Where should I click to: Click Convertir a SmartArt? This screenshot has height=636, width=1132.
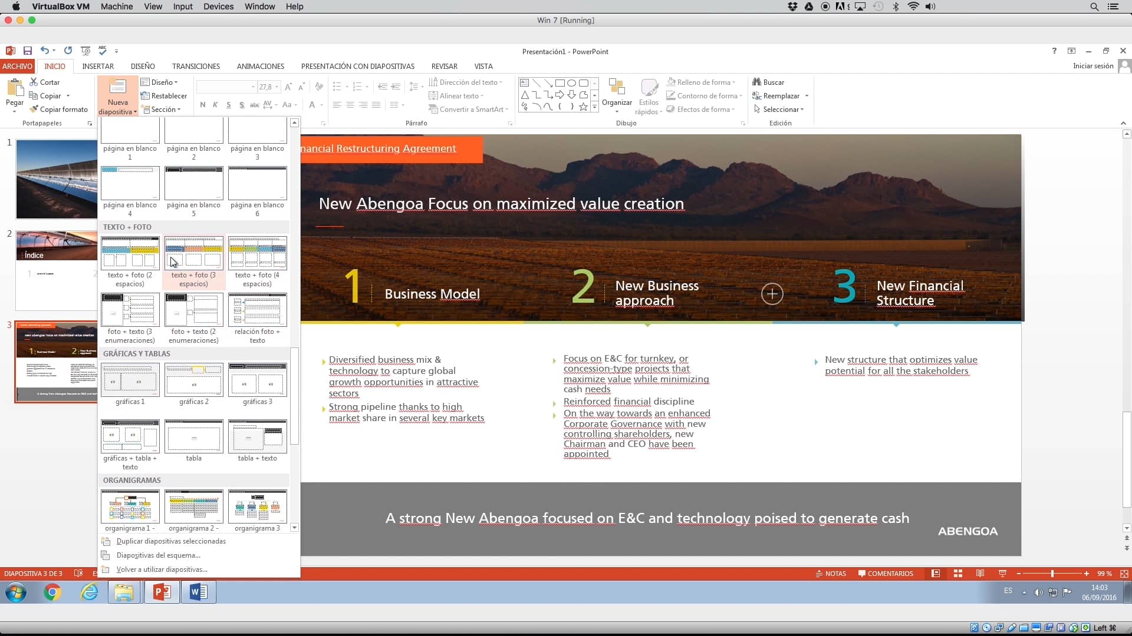(x=468, y=110)
